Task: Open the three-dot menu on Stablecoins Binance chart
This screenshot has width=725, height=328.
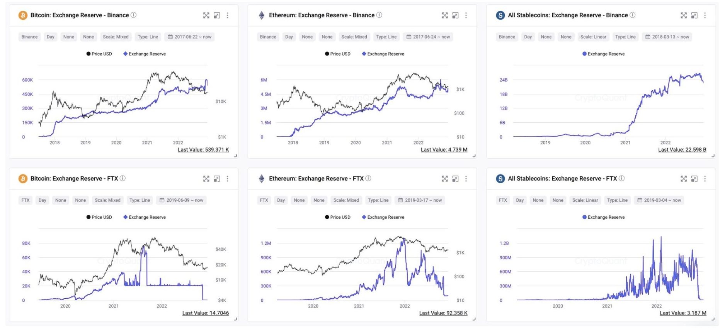Action: coord(705,15)
